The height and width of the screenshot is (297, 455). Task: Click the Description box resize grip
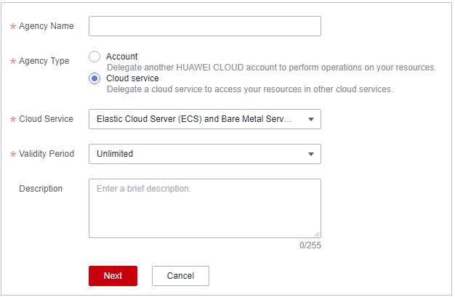pos(317,234)
